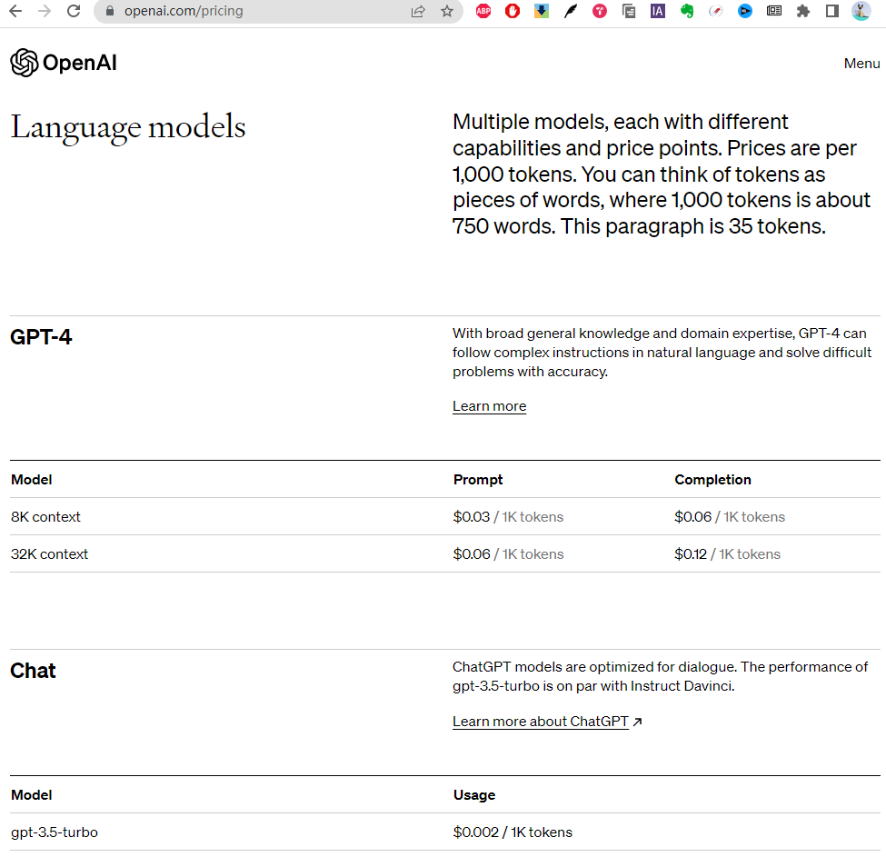886x857 pixels.
Task: Select the '8K context' model cell
Action: coord(45,517)
